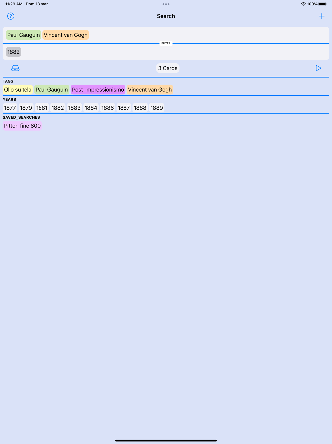Image resolution: width=332 pixels, height=444 pixels.
Task: Remove Vincent van Gogh from search field
Action: (66, 35)
